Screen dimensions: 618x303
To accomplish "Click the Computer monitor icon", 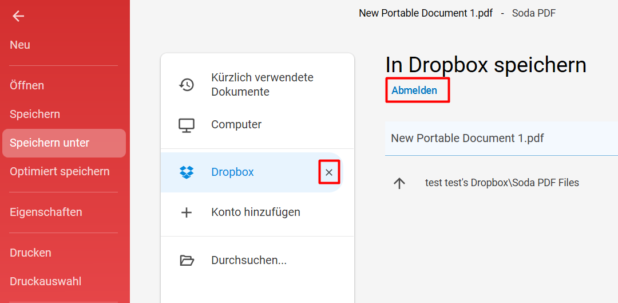I will pos(187,125).
